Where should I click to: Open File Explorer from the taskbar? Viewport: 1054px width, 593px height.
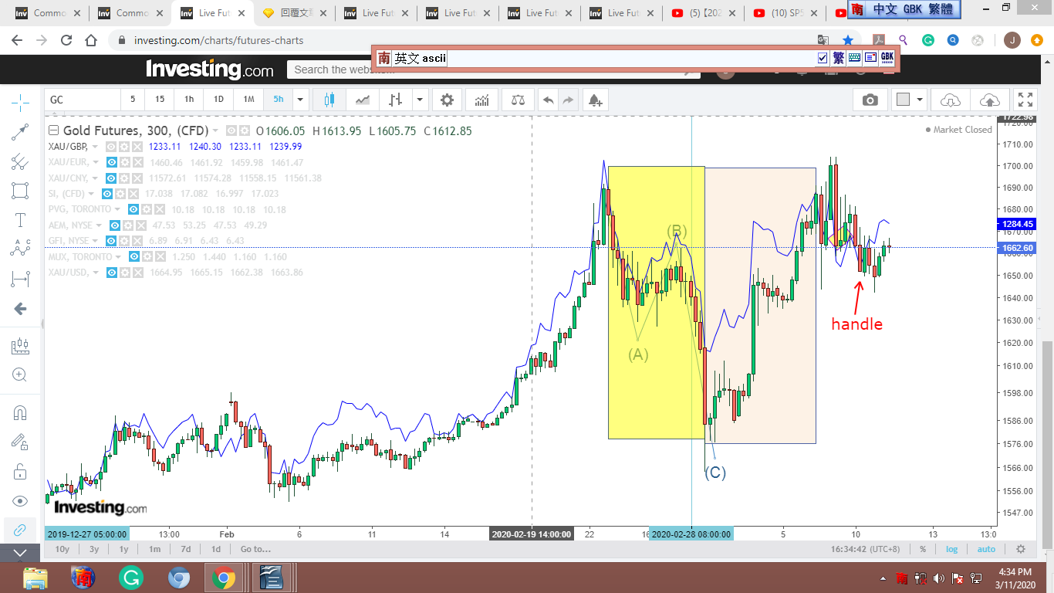[x=35, y=578]
